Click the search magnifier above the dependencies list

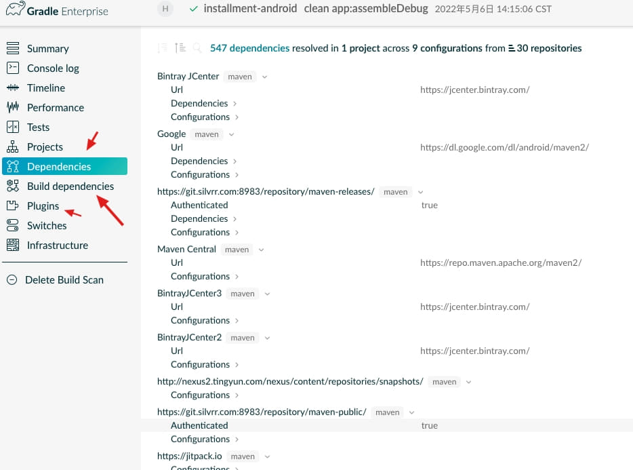197,48
